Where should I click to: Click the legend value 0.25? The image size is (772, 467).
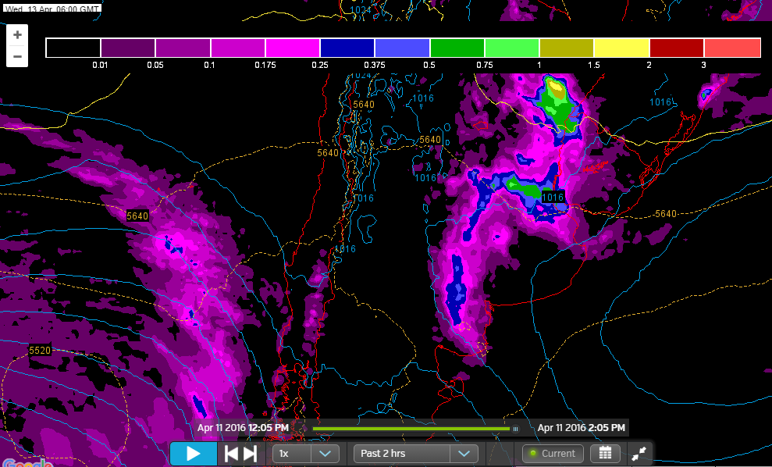(319, 65)
